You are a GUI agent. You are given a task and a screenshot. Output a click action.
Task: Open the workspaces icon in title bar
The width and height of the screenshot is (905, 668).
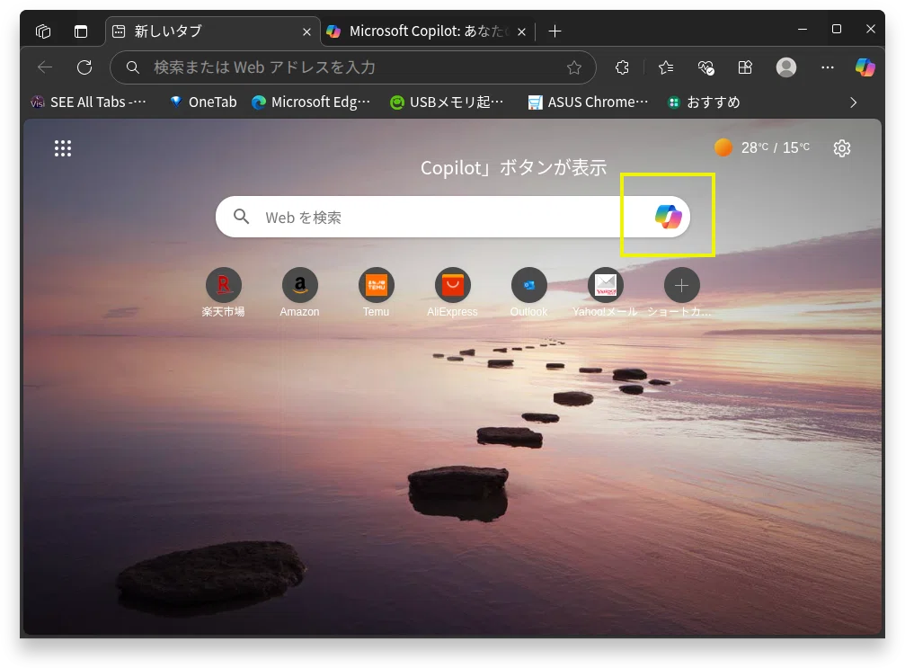(x=43, y=31)
